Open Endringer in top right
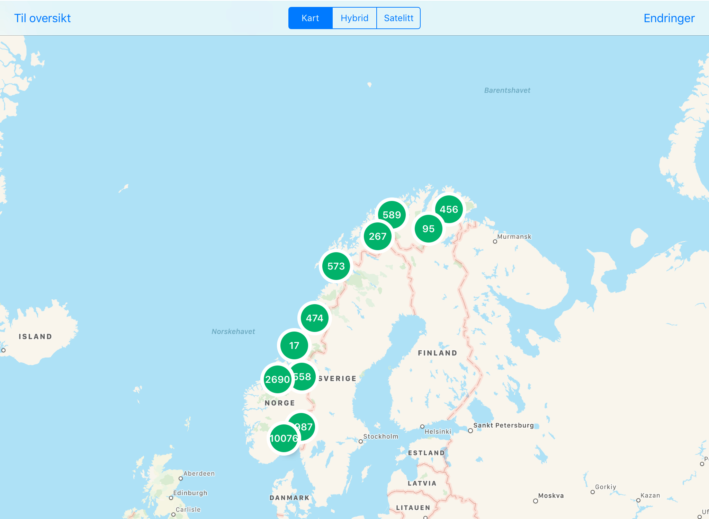 [669, 18]
